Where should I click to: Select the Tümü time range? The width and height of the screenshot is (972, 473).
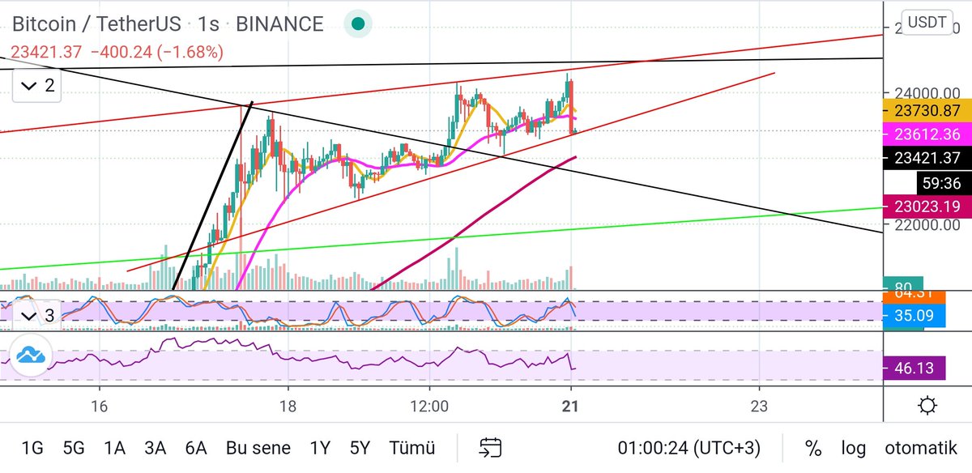tap(412, 447)
